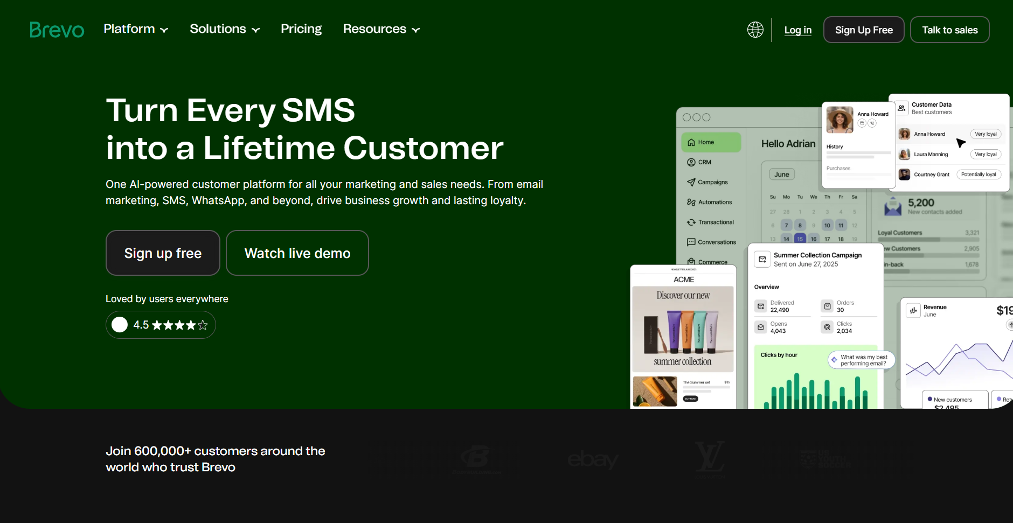The height and width of the screenshot is (523, 1013).
Task: Click the Customer Data people icon
Action: [x=901, y=108]
